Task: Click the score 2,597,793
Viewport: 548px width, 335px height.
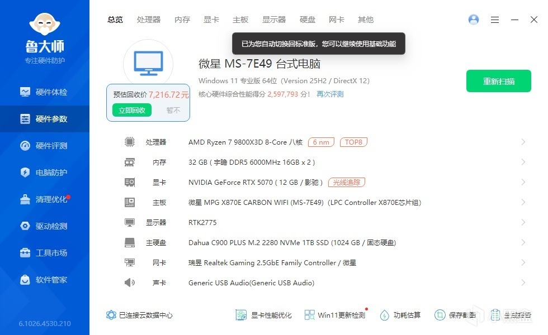Action: 283,94
